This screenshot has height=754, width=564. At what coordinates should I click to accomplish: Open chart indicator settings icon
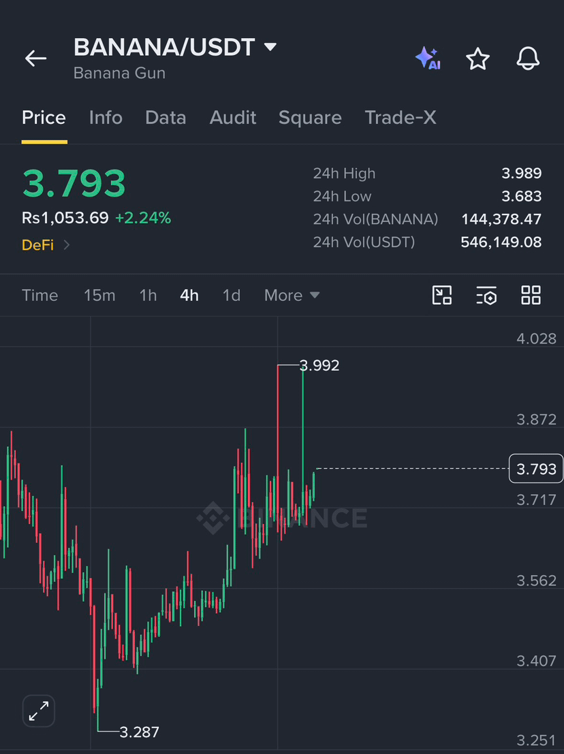(x=486, y=295)
